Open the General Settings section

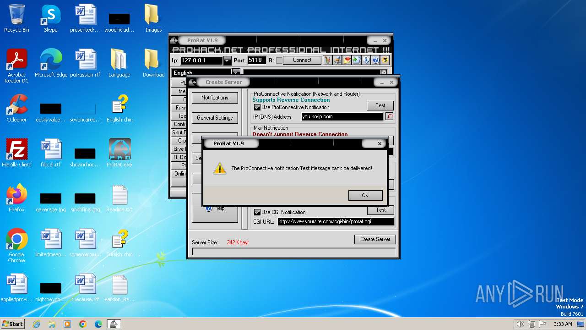[215, 118]
